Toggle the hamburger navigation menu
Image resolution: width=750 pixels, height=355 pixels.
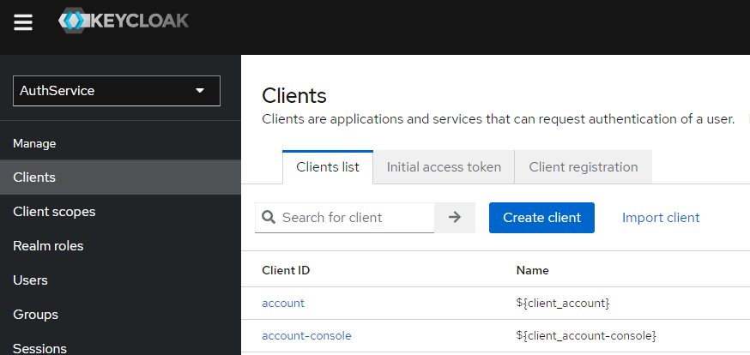(x=23, y=22)
